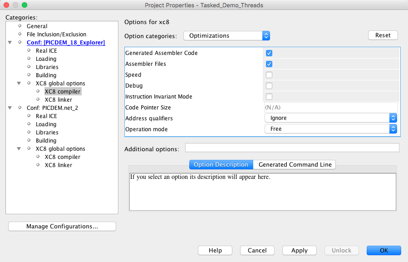
Task: Select XC8 linker under PICDEM_18_Explorer
Action: pyautogui.click(x=58, y=100)
